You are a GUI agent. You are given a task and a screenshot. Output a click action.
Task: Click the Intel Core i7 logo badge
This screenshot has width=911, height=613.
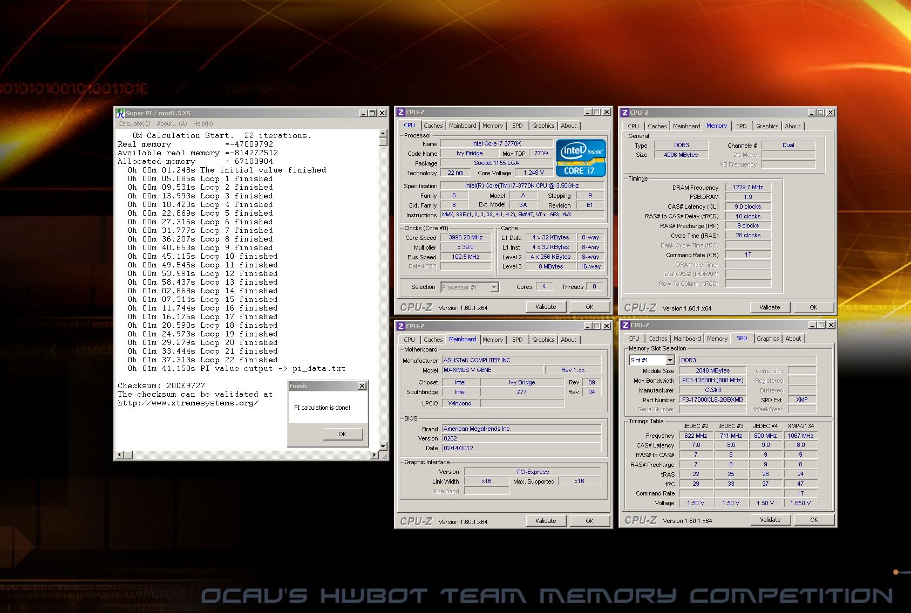point(581,158)
